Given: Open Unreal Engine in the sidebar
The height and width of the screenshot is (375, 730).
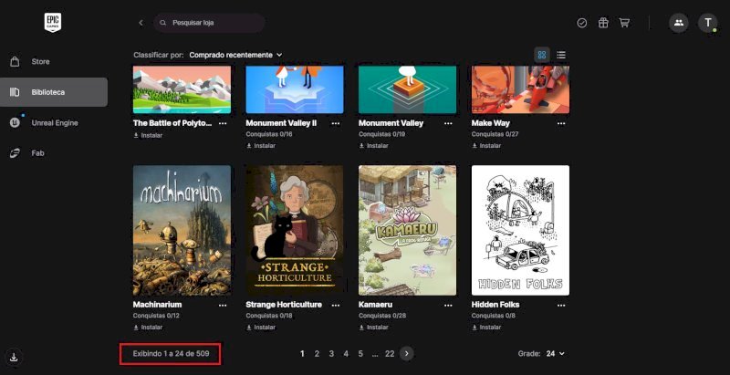Looking at the screenshot, I should 54,123.
